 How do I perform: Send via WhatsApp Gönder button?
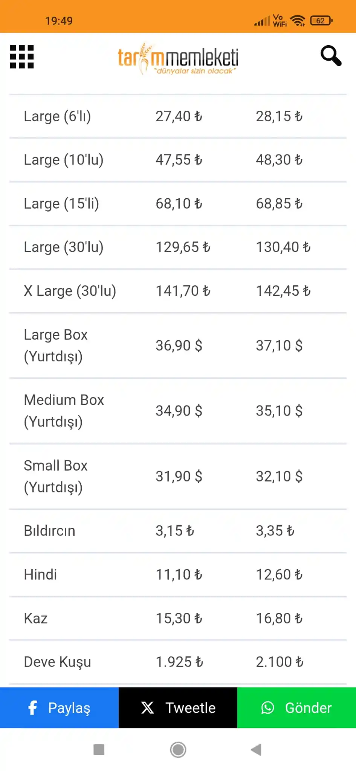[296, 708]
